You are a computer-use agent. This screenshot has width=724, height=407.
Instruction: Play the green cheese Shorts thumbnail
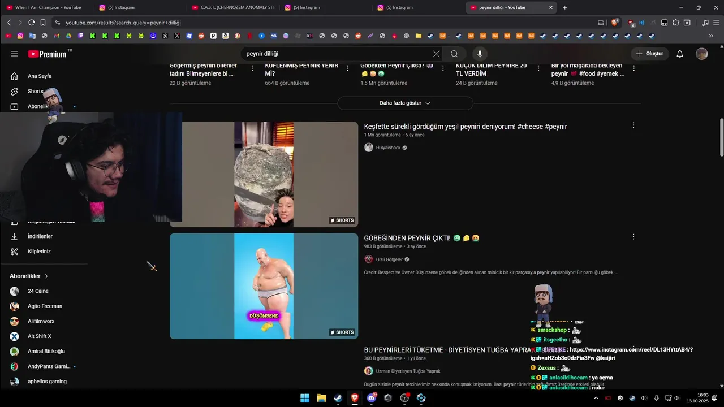point(264,174)
